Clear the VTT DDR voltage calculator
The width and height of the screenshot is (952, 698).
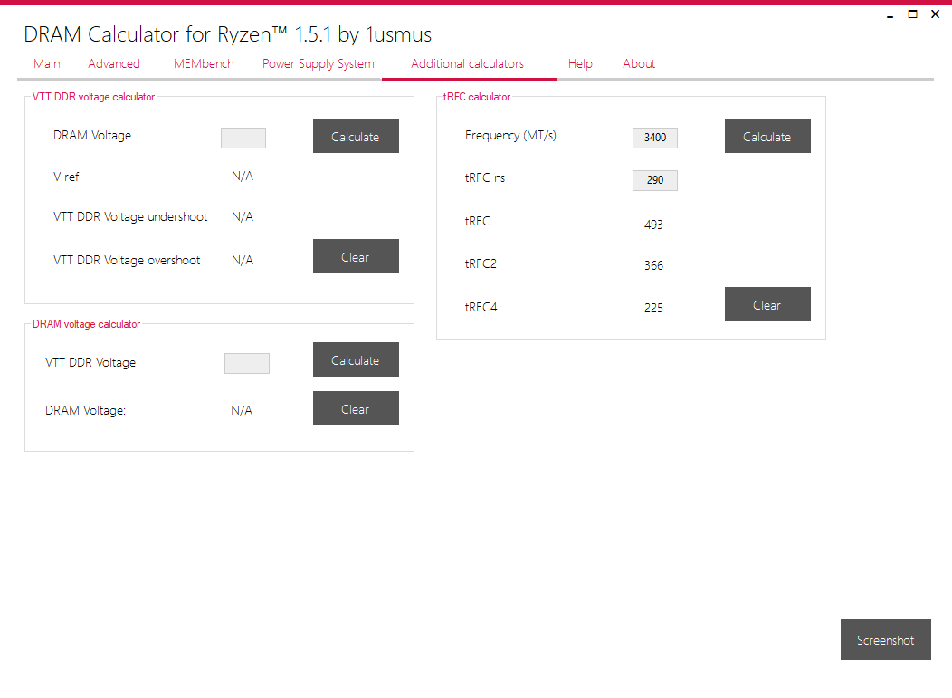pos(356,256)
